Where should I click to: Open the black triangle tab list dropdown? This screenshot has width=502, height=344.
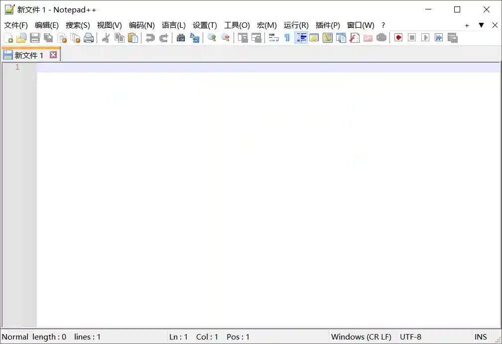pos(481,25)
